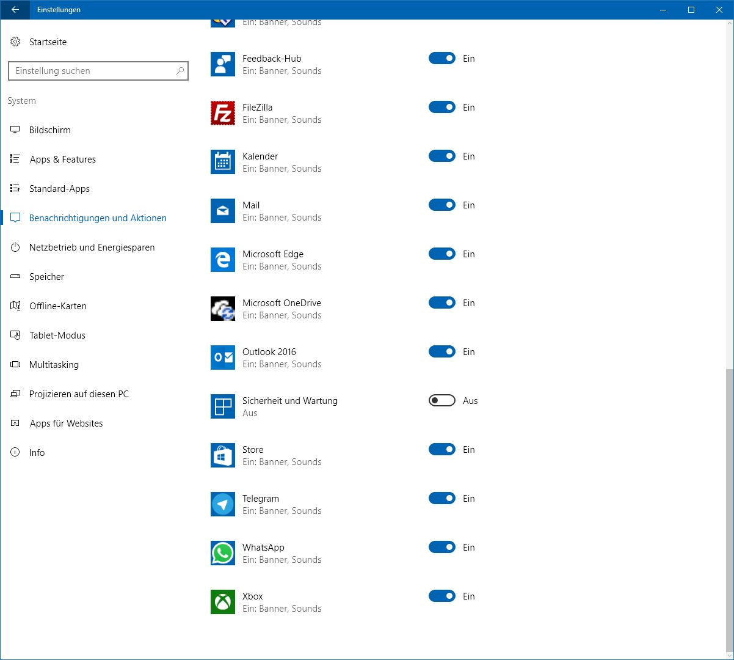Image resolution: width=734 pixels, height=660 pixels.
Task: Turn off Feedback-Hub notifications toggle
Action: pyautogui.click(x=442, y=58)
